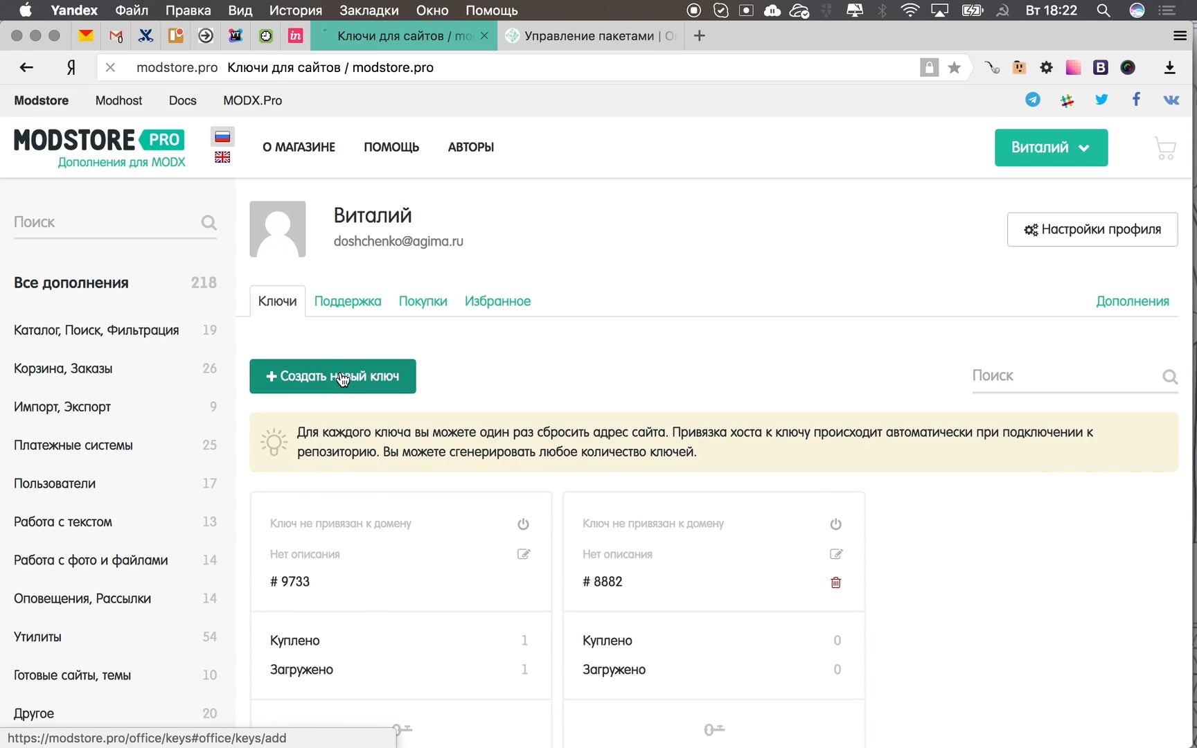Expand the Виталий user dropdown

(1051, 148)
